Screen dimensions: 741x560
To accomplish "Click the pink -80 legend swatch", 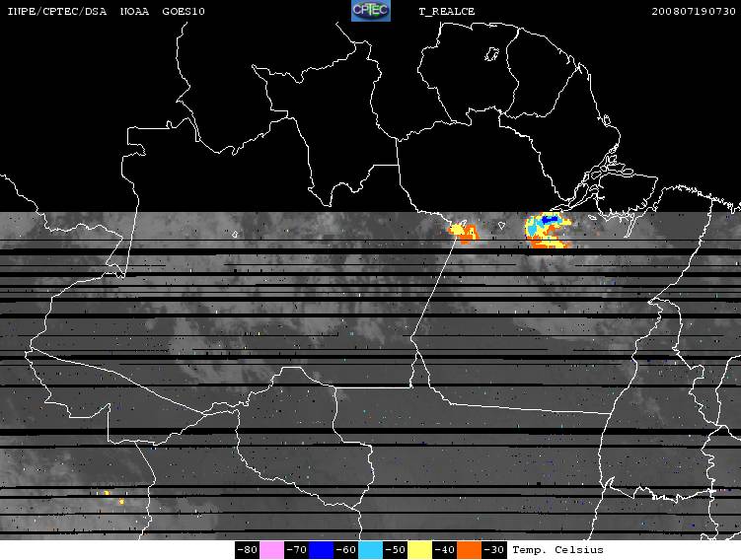I will click(271, 550).
